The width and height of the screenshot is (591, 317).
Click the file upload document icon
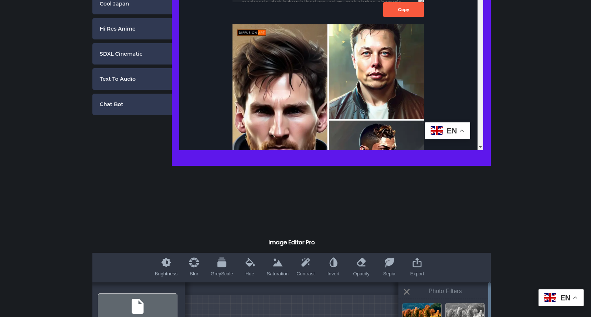point(137,306)
